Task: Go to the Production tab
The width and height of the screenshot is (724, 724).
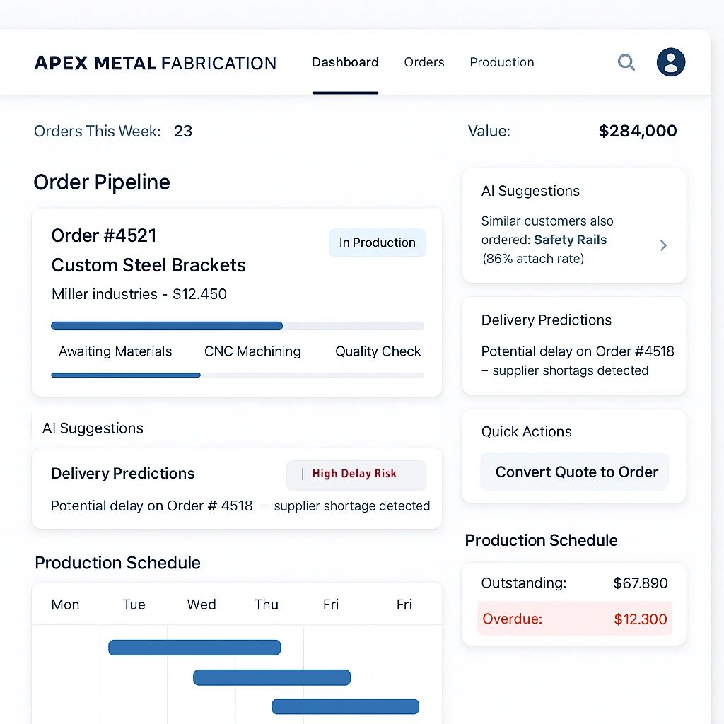Action: click(502, 62)
